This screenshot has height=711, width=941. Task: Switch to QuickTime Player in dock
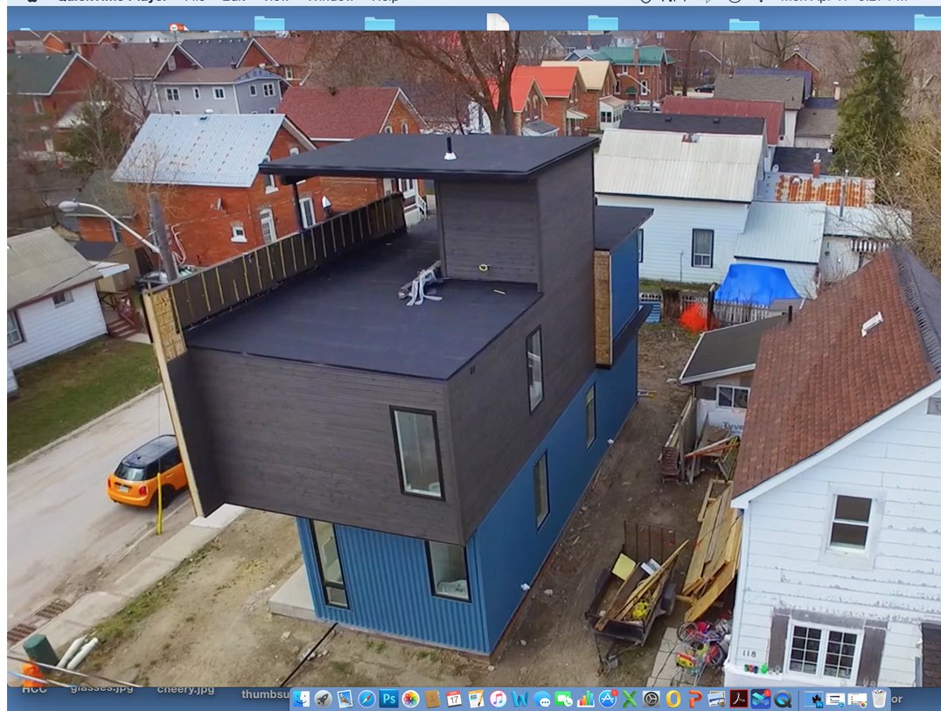point(783,699)
